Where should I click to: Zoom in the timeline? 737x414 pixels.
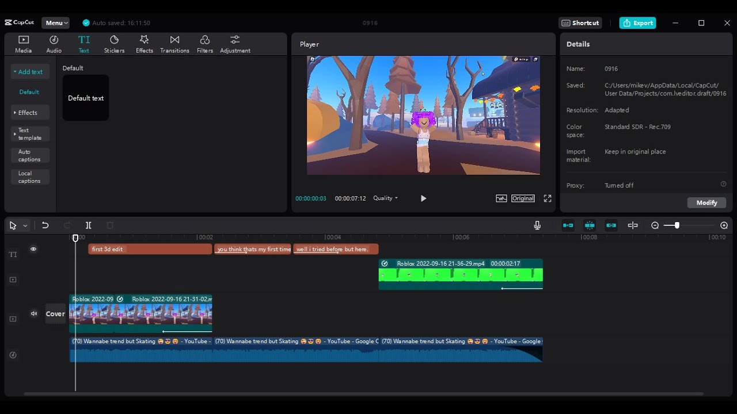tap(724, 225)
